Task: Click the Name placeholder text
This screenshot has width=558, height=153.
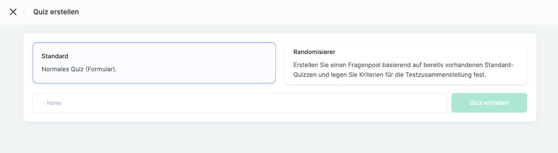Action: point(54,103)
